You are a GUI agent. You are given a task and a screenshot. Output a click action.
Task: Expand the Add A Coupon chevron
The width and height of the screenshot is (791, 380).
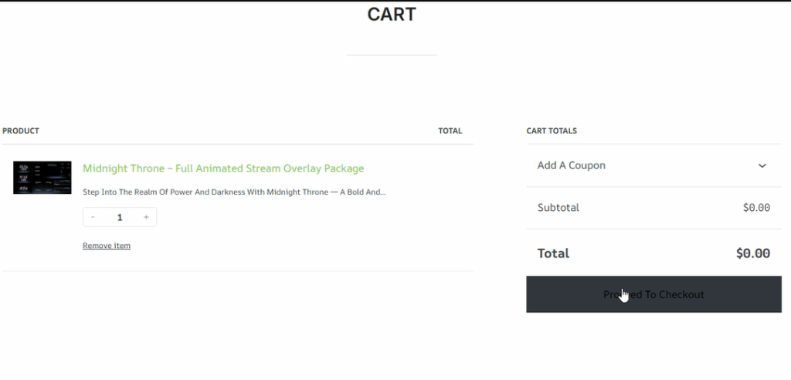(x=762, y=165)
